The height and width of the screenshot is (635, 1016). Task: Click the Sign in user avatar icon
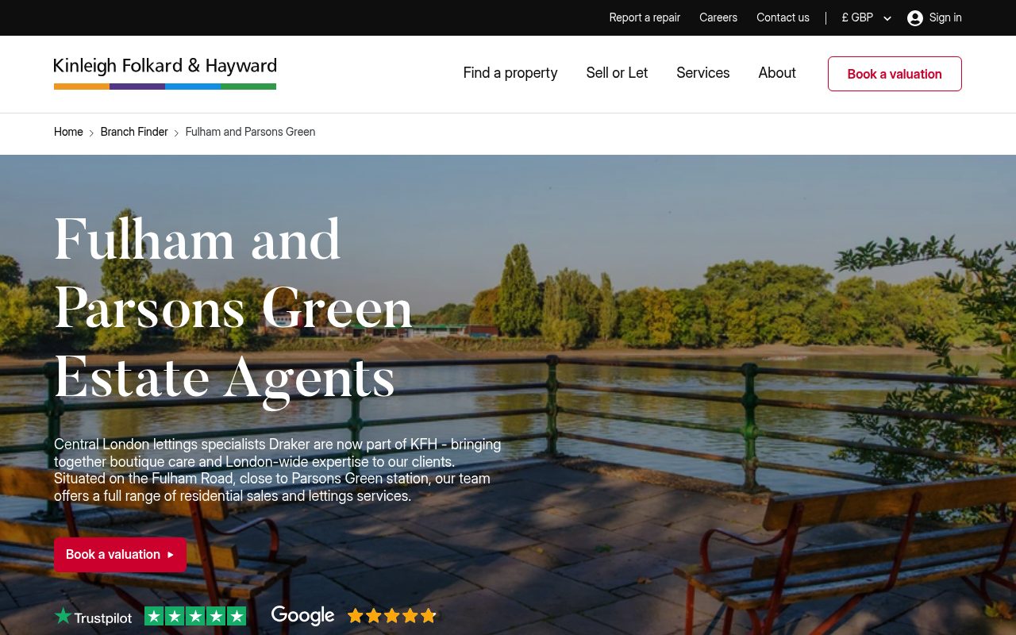click(915, 17)
